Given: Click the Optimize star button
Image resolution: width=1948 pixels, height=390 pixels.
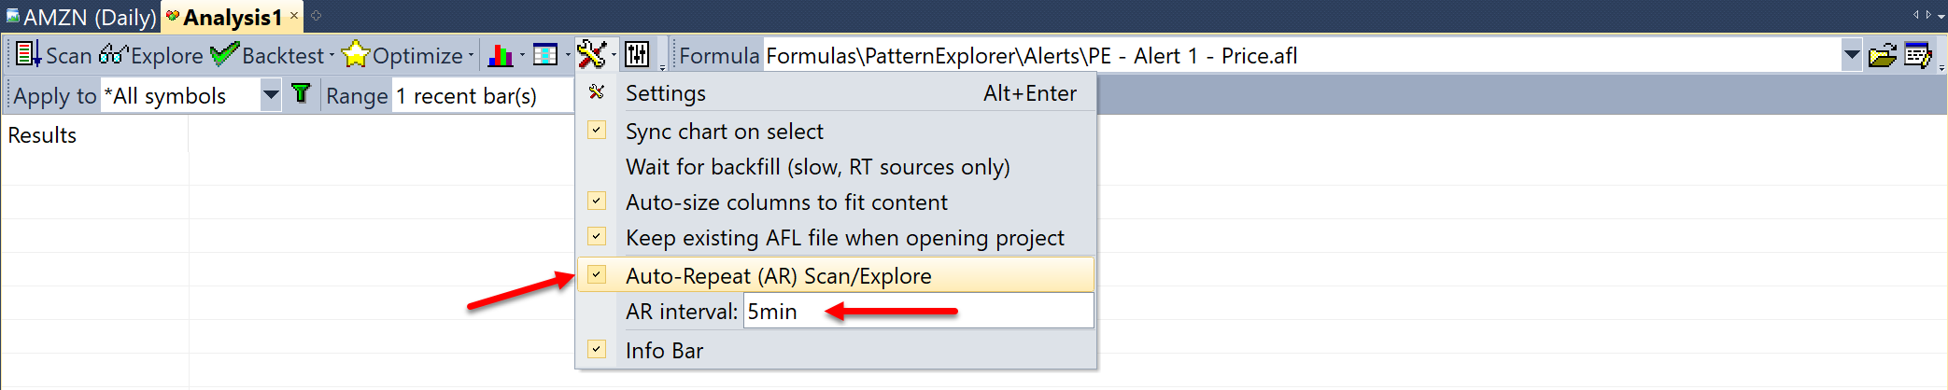Looking at the screenshot, I should click(402, 56).
